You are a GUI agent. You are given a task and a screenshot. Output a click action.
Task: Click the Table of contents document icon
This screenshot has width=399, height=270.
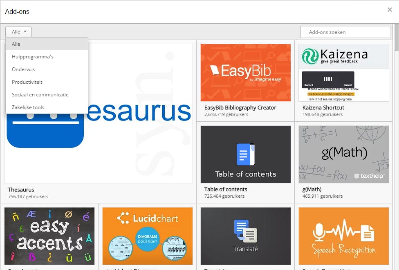246,154
